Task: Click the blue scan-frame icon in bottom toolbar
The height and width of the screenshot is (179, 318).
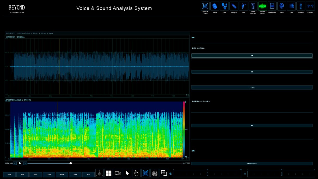Action: tap(145, 173)
